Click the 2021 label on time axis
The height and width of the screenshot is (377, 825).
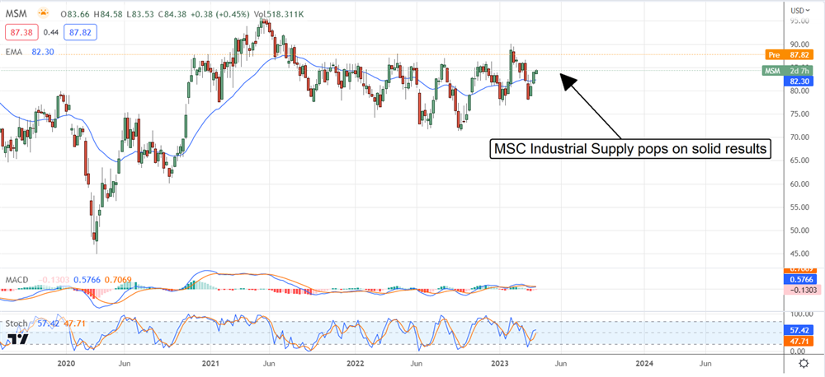pos(210,363)
